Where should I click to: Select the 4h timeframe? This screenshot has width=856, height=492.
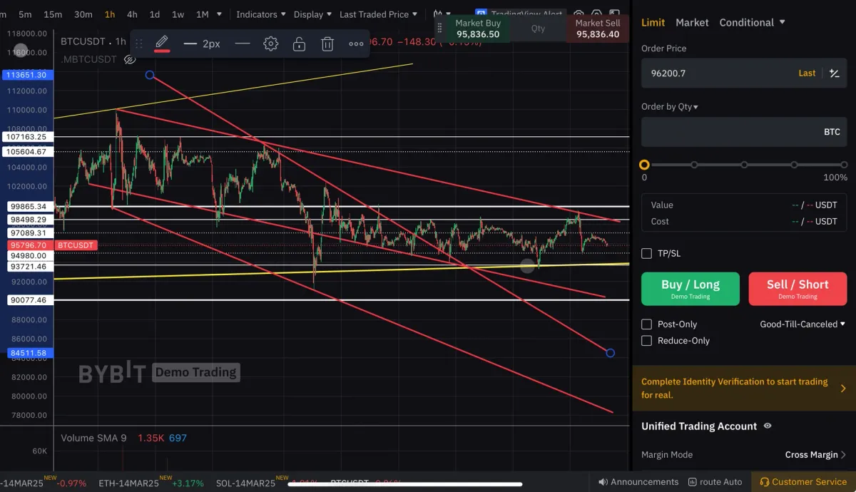pyautogui.click(x=132, y=14)
